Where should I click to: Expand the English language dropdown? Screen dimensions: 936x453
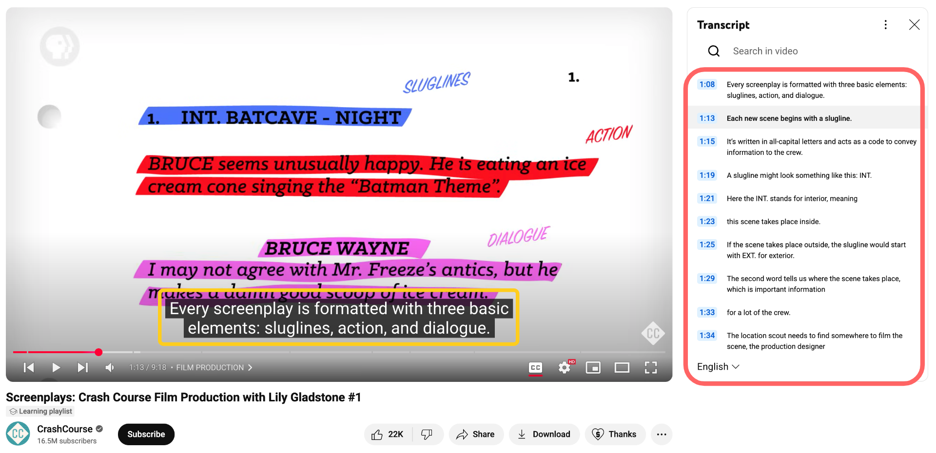pos(718,367)
